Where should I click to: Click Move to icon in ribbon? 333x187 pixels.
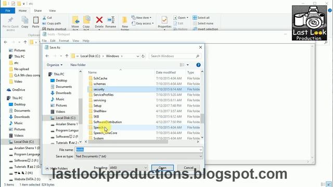[75, 20]
